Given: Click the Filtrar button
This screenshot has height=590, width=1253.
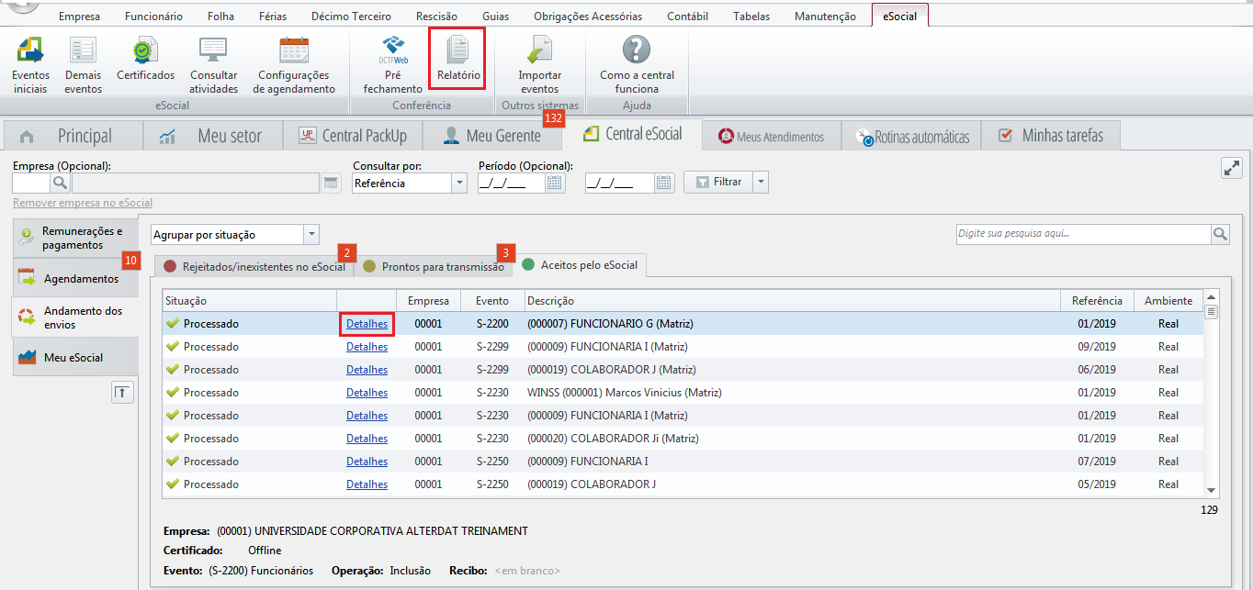Looking at the screenshot, I should click(x=717, y=182).
